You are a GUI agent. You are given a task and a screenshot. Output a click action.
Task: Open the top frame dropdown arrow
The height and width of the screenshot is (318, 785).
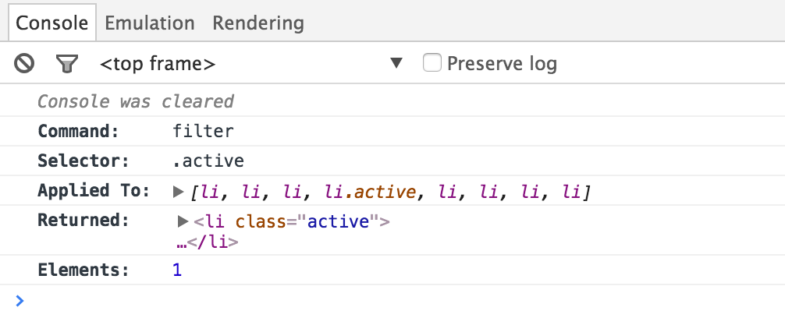pyautogui.click(x=396, y=63)
